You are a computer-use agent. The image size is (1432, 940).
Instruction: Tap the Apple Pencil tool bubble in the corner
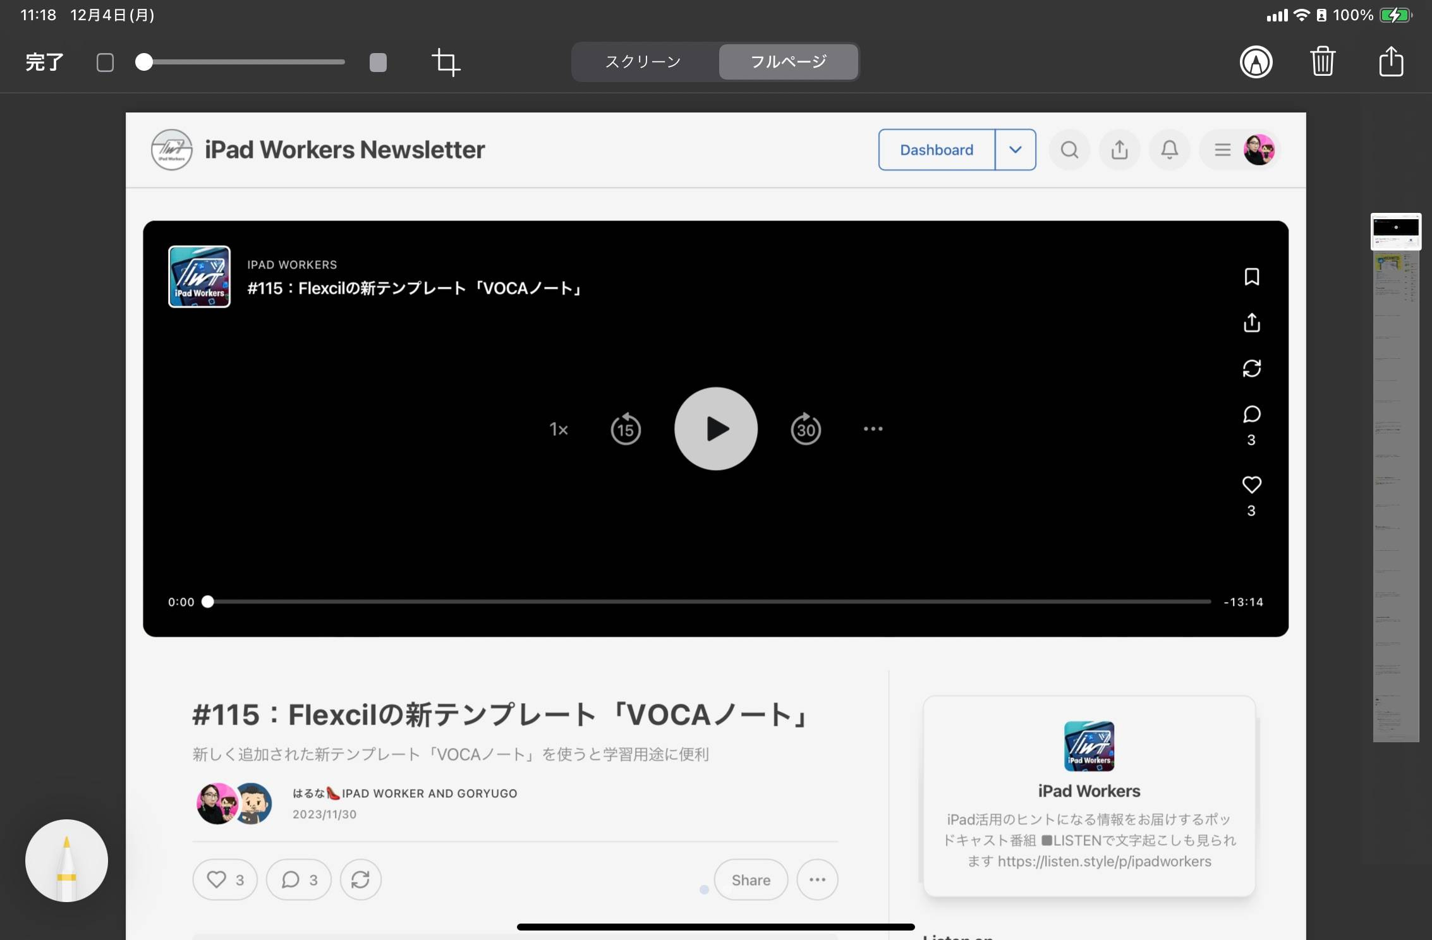[66, 861]
